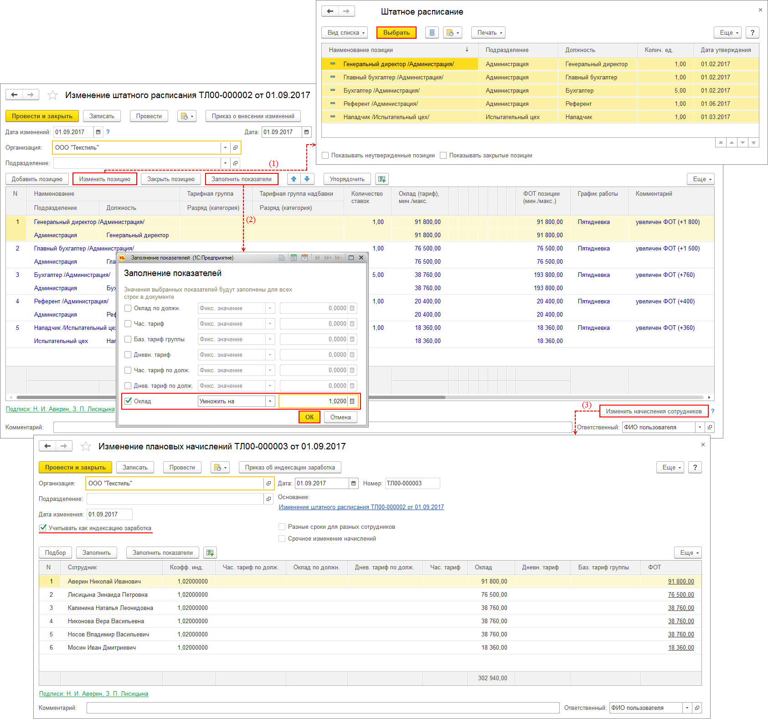Click the list view icon next to Выбрать

click(x=432, y=32)
